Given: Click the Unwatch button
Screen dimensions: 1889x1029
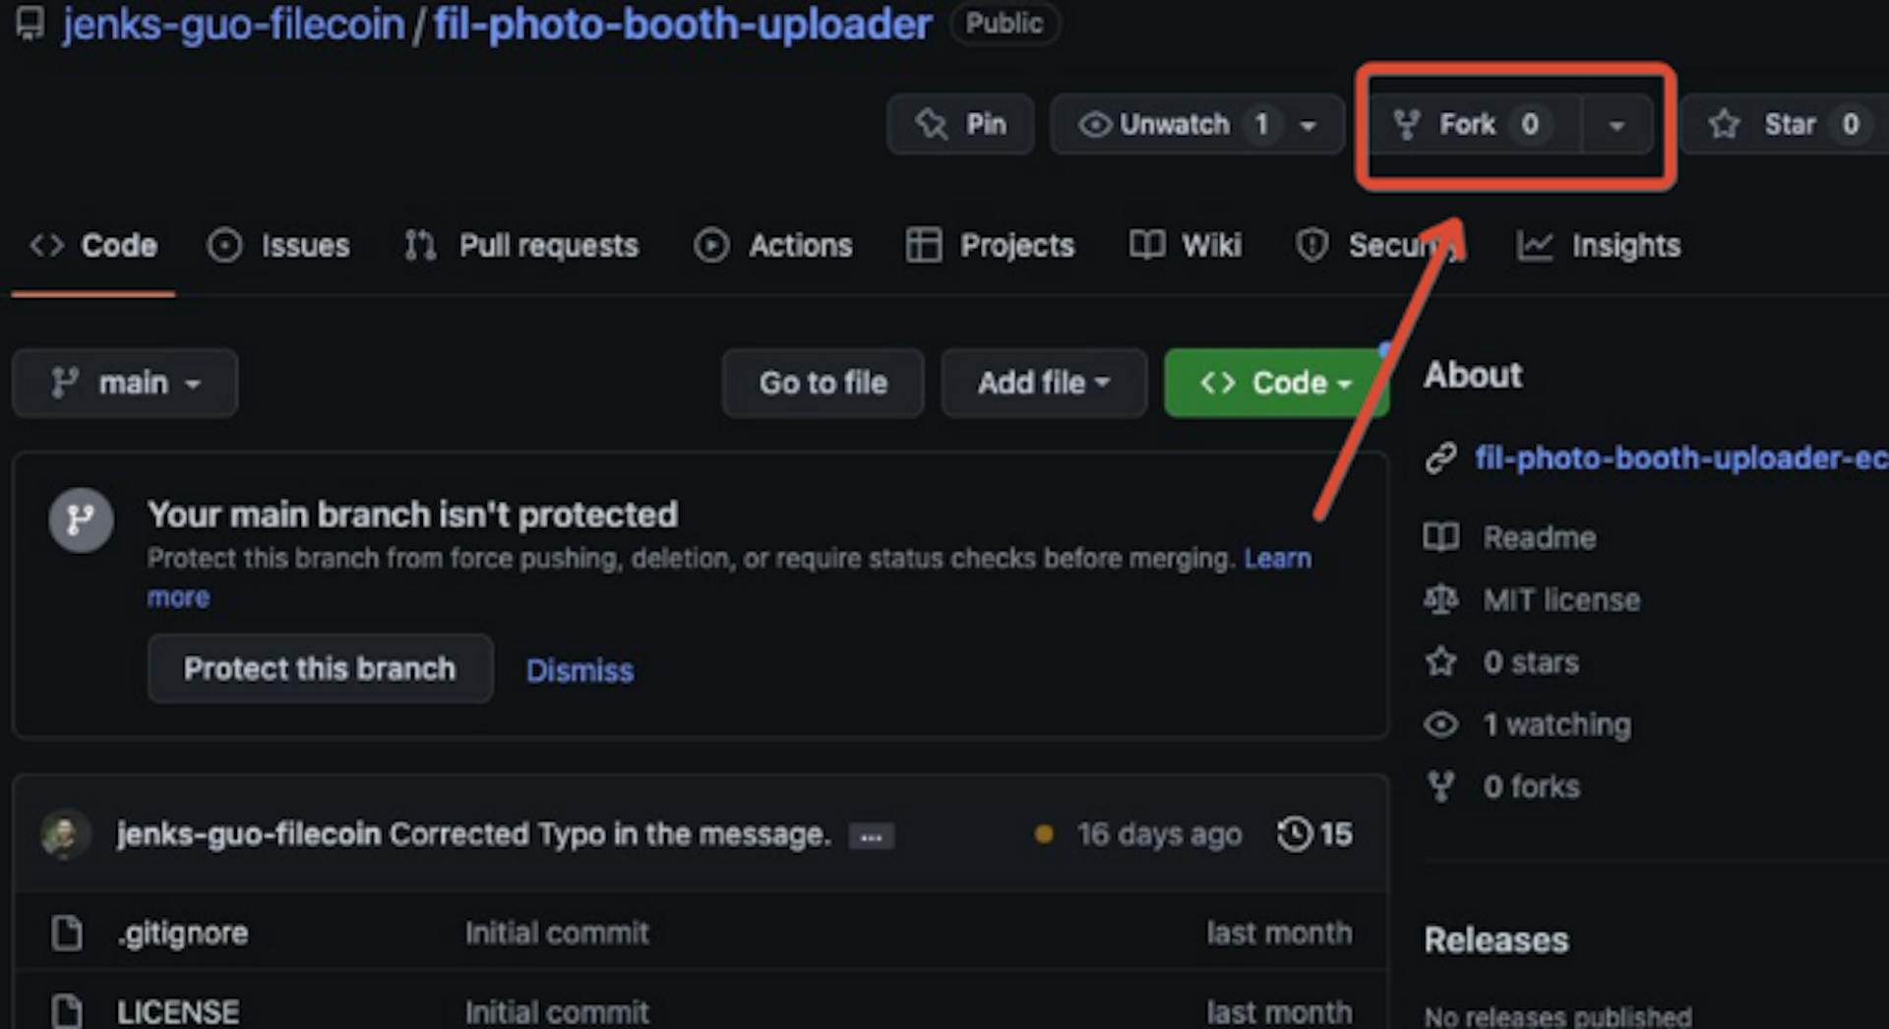Looking at the screenshot, I should tap(1172, 124).
